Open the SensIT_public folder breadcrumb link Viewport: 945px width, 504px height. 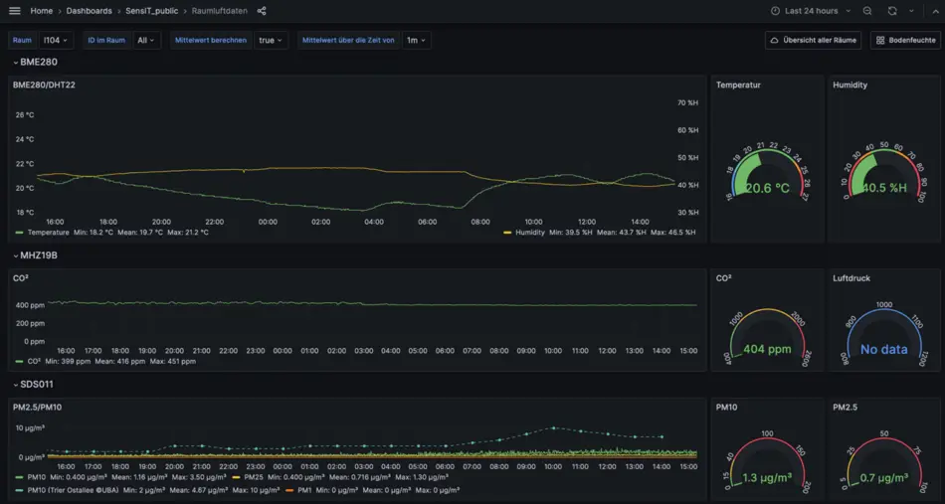point(151,11)
